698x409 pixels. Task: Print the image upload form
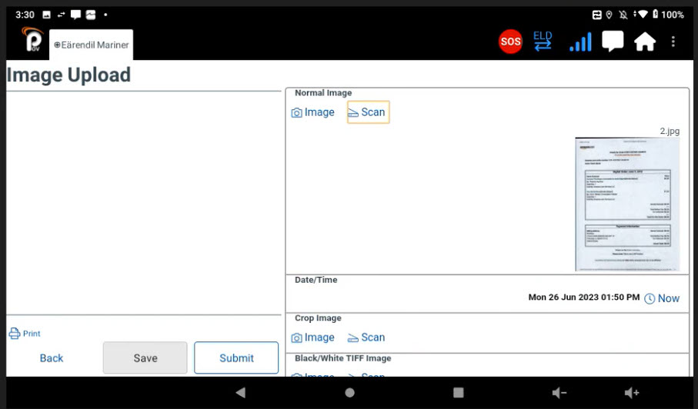click(25, 334)
